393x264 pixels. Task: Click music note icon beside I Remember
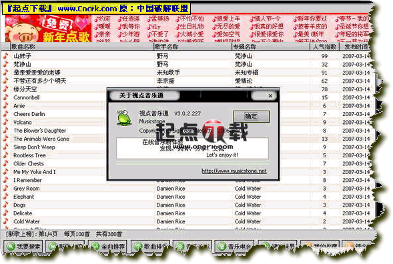tap(5, 180)
